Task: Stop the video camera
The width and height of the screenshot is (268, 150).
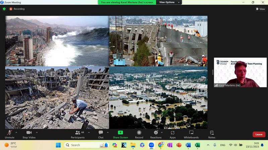Action: pyautogui.click(x=29, y=134)
